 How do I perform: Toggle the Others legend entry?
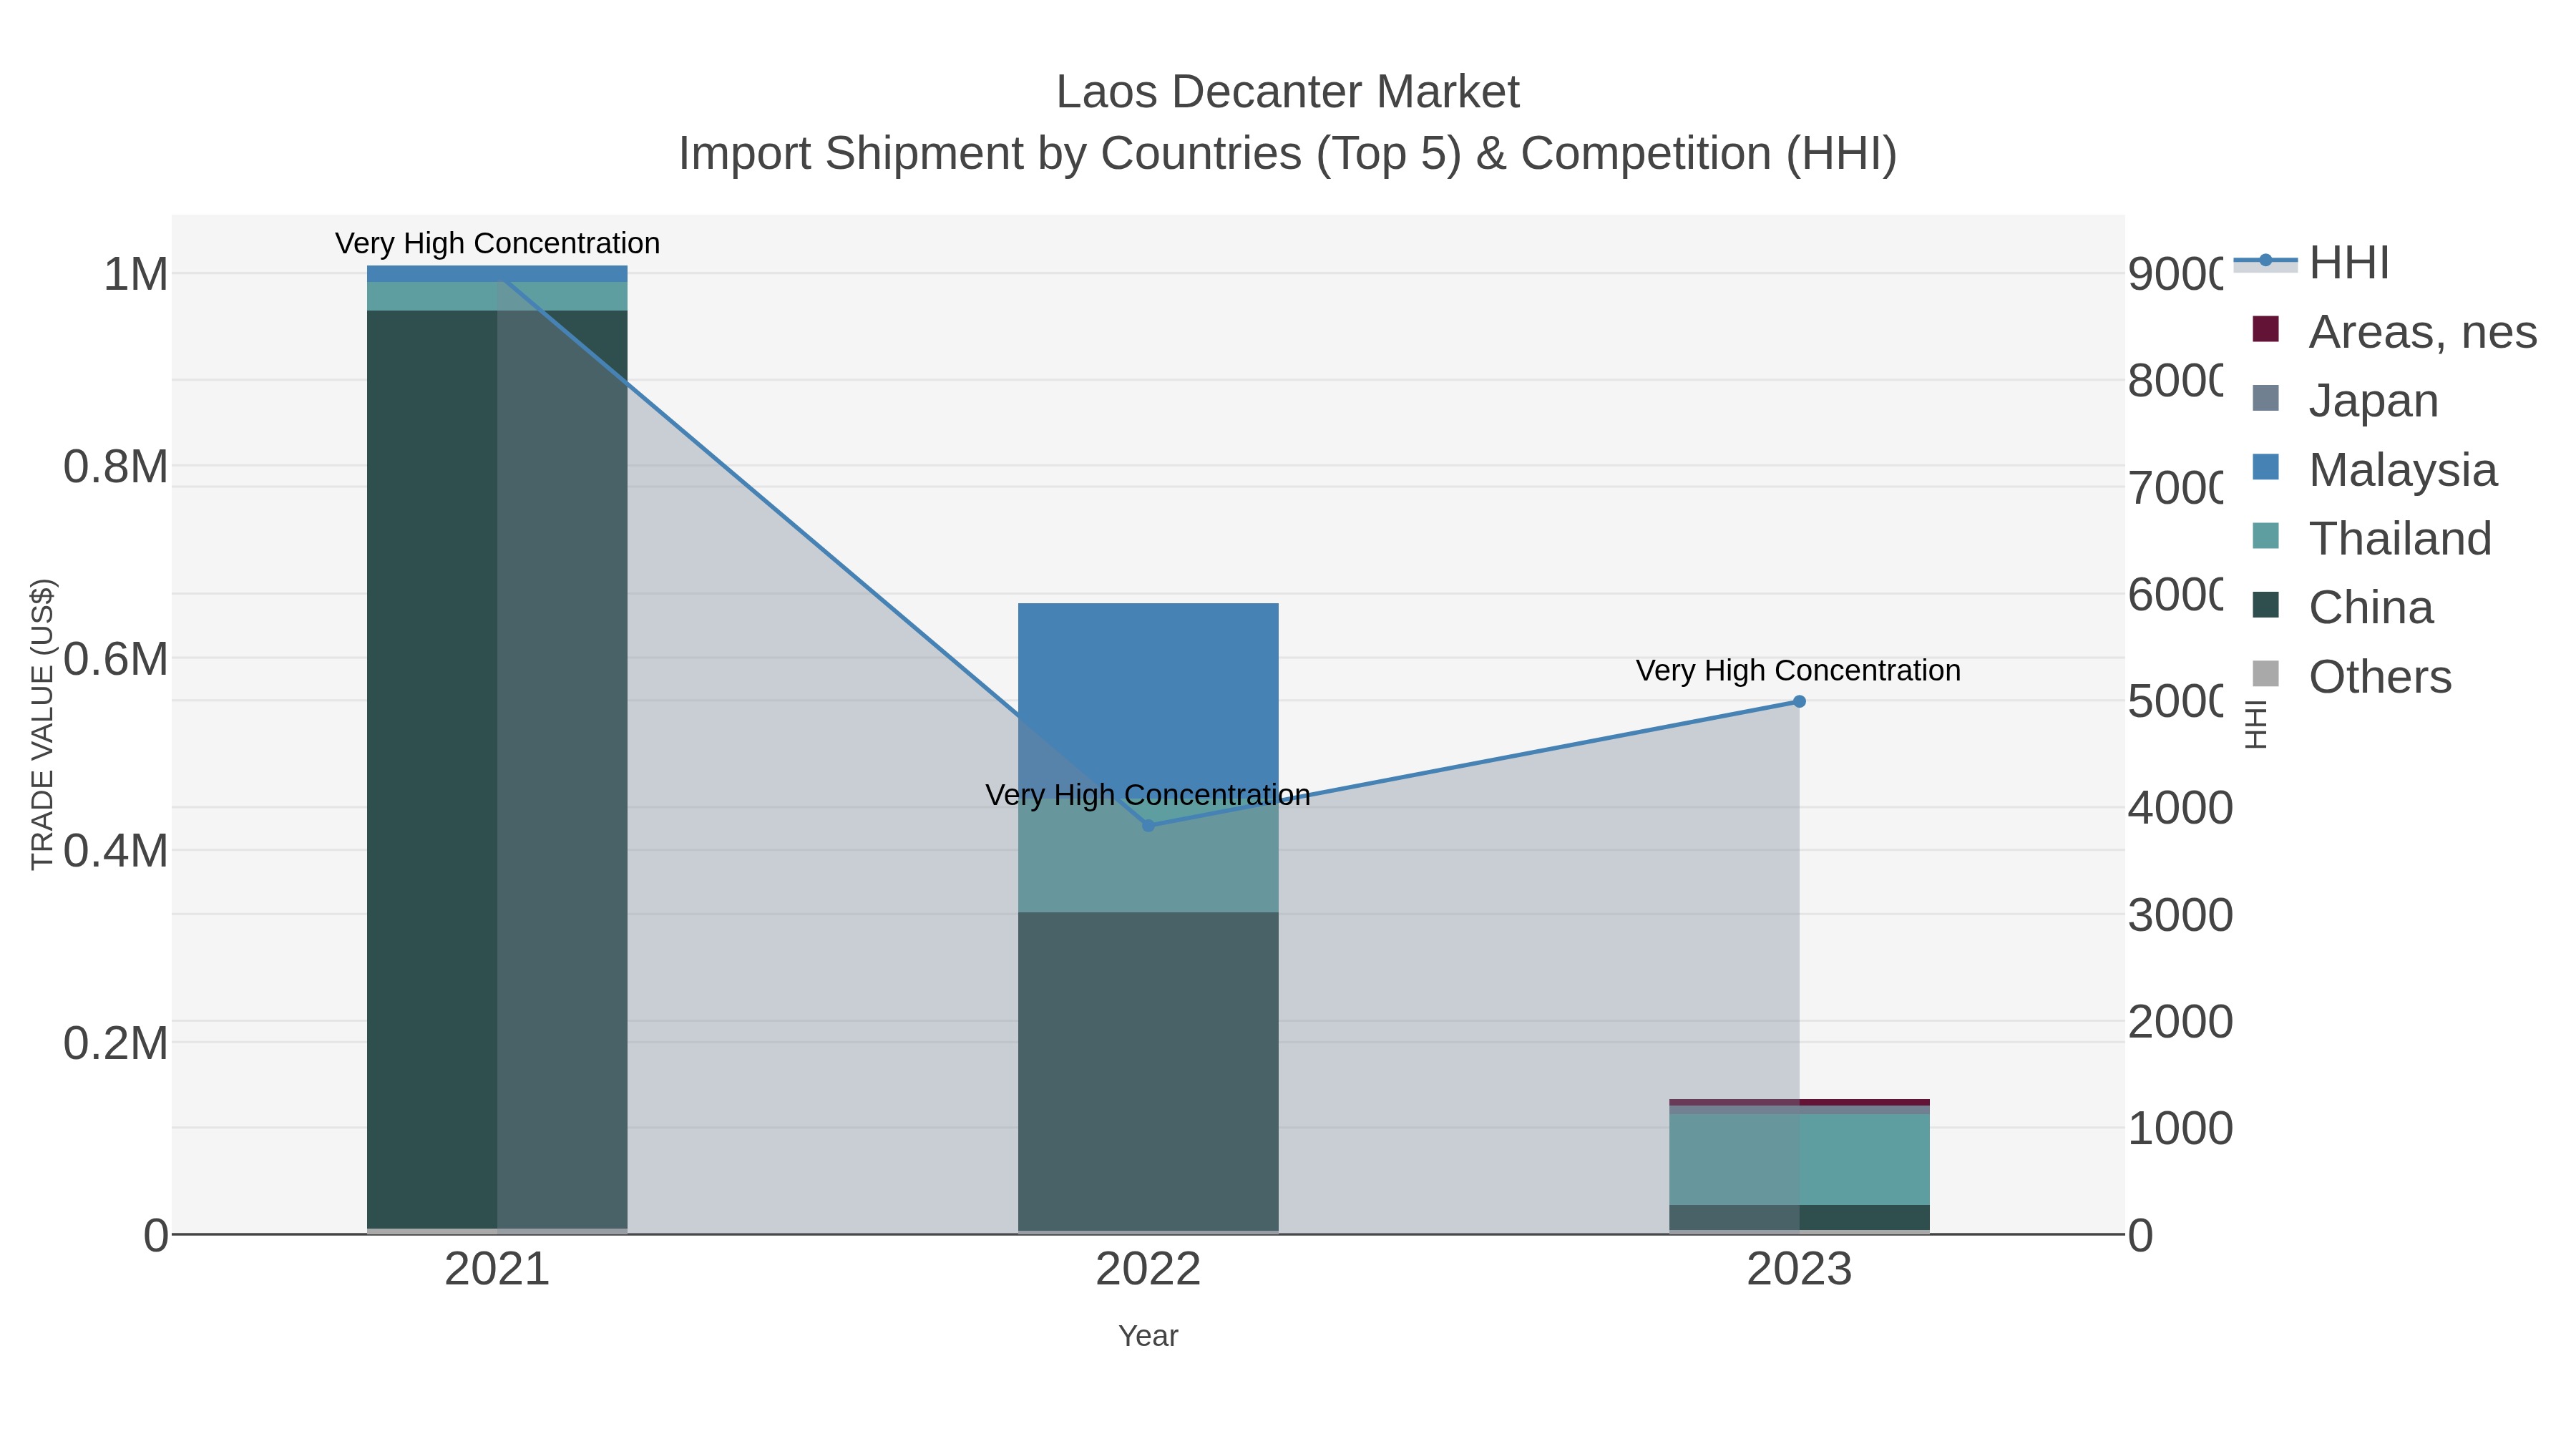pos(2351,676)
